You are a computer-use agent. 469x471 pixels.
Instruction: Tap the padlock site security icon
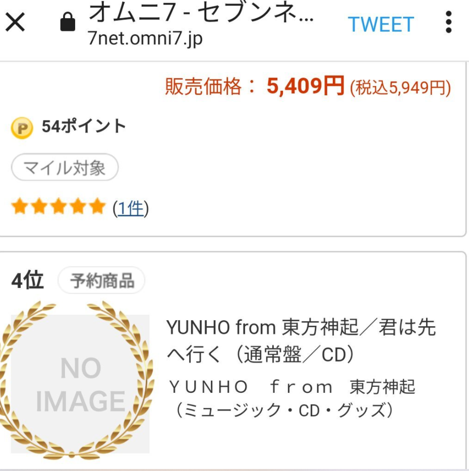(x=67, y=23)
